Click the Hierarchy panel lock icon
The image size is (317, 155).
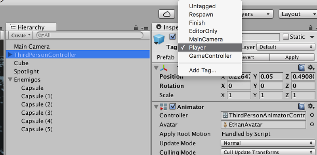(x=136, y=28)
